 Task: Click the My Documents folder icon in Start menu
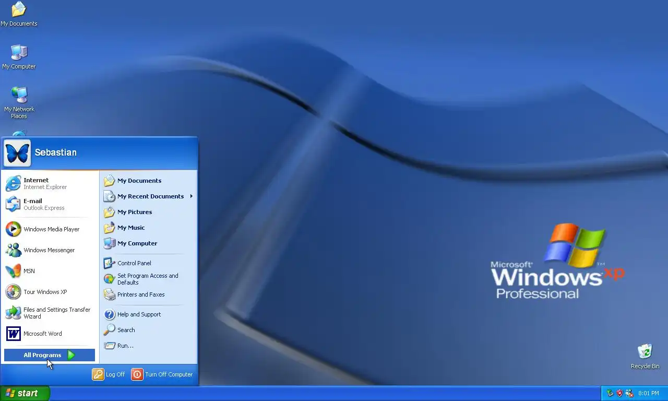(x=109, y=181)
